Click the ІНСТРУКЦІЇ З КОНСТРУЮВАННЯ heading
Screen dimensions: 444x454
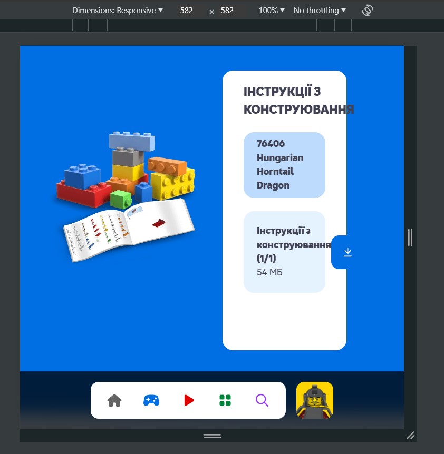298,100
